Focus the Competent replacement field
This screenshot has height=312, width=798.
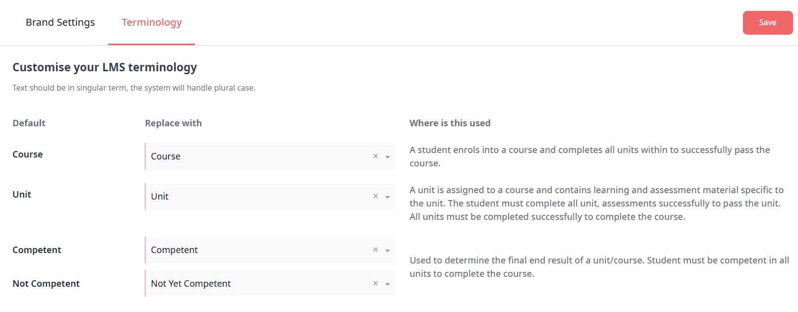pos(258,250)
